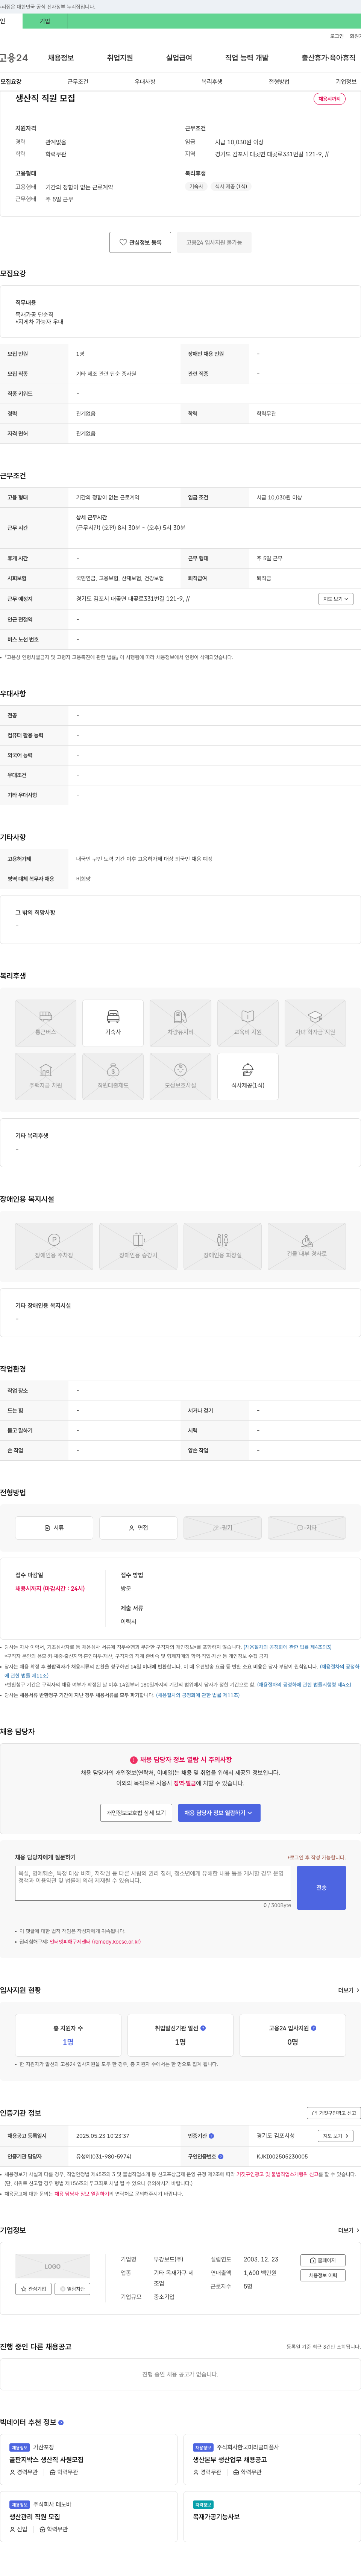The image size is (361, 2576).
Task: Click the 교육비 지원 welfare icon
Action: [x=248, y=1023]
